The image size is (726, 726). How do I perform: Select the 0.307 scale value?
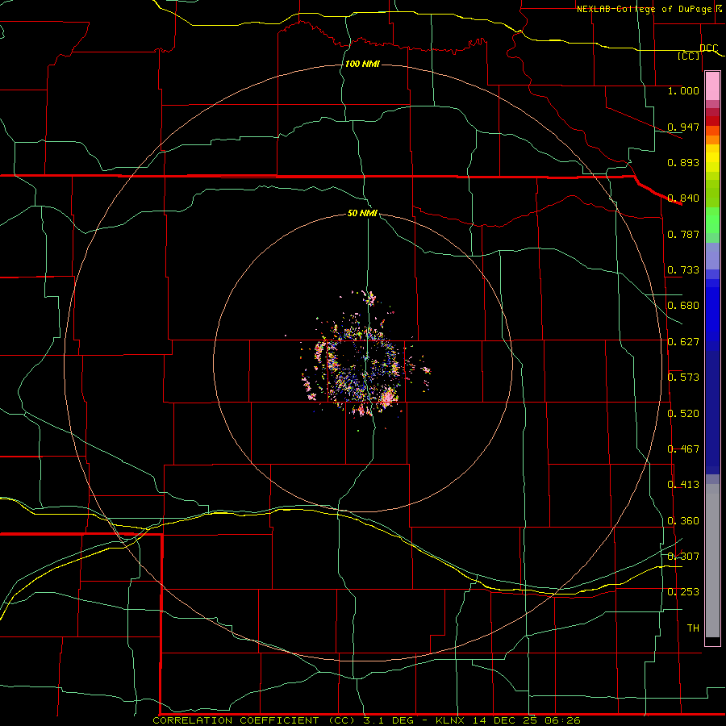point(683,557)
